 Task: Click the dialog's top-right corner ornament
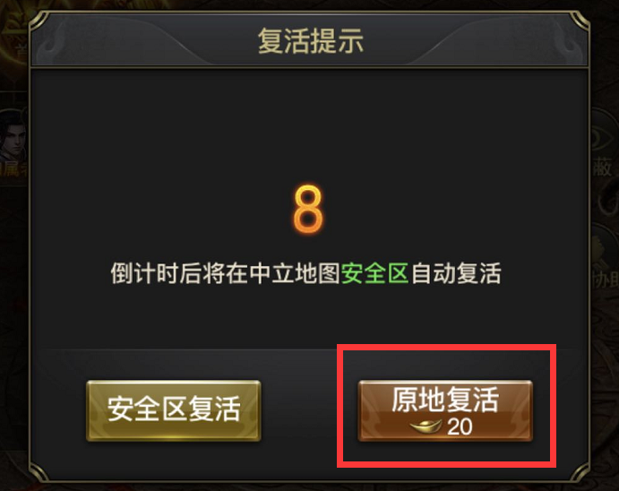[580, 22]
